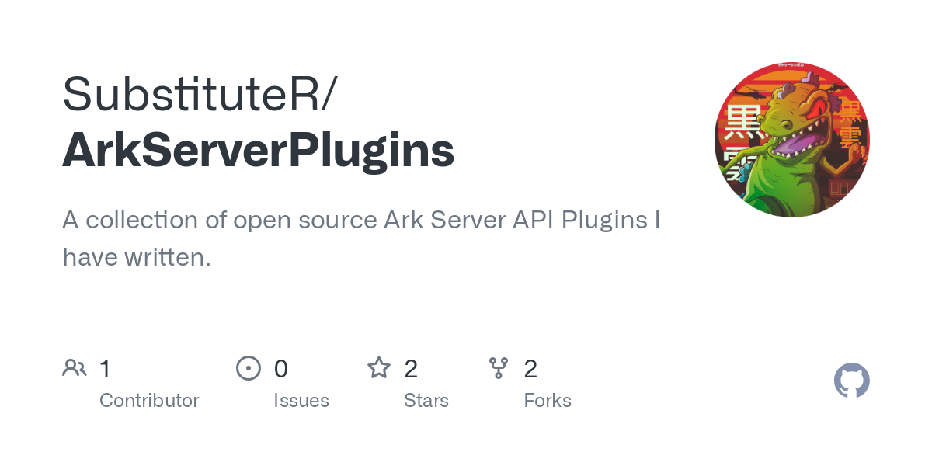Click the contributors people icon
The image size is (932, 466).
(75, 368)
